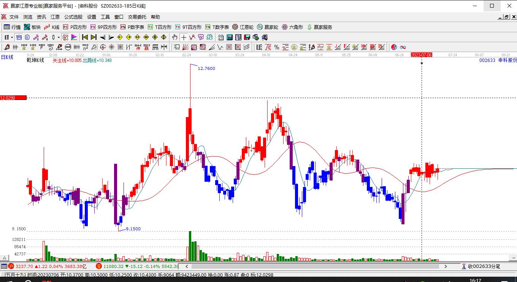Open 赢家服务 service panel
Viewport: 517px width, 282px height.
point(319,27)
